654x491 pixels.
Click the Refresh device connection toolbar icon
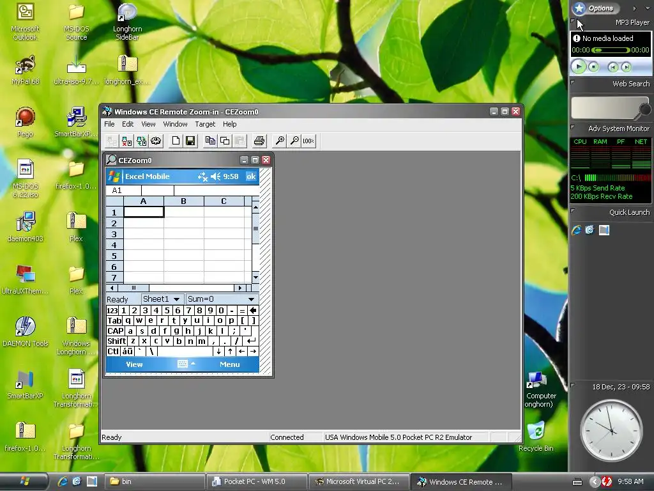(141, 141)
